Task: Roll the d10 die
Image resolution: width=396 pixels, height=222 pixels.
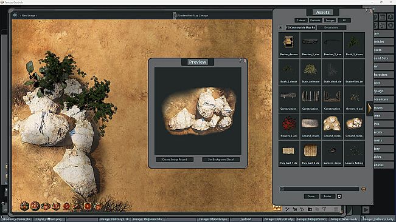Action: (x=46, y=207)
